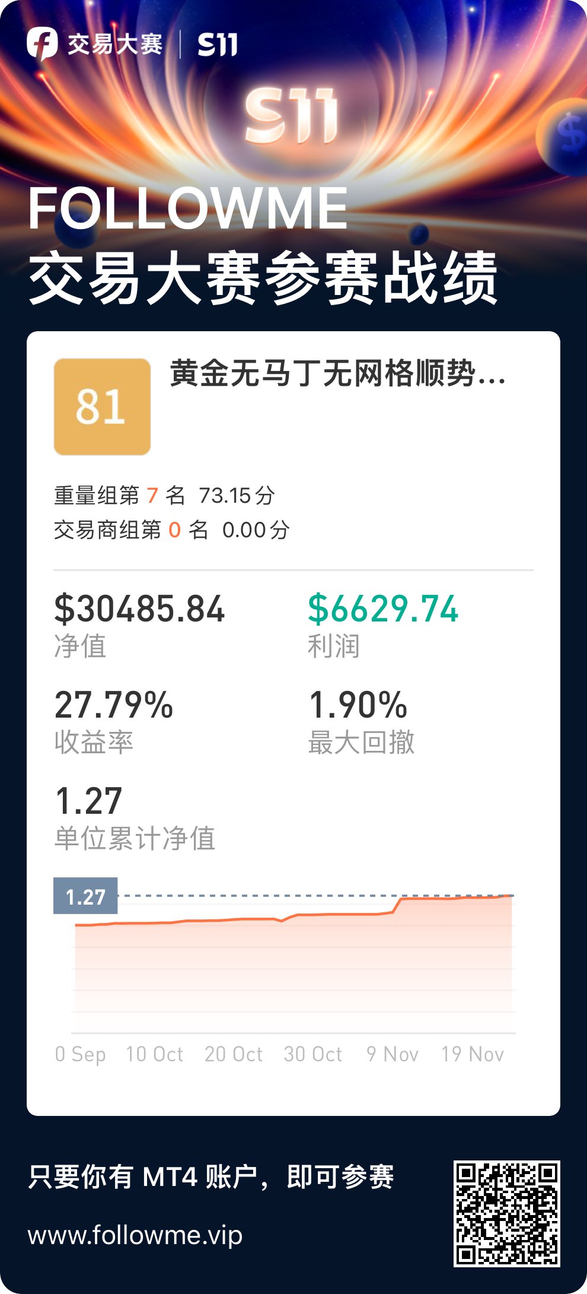Click the large glowing S11 emblem
Viewport: 587px width, 1294px height.
click(x=291, y=116)
